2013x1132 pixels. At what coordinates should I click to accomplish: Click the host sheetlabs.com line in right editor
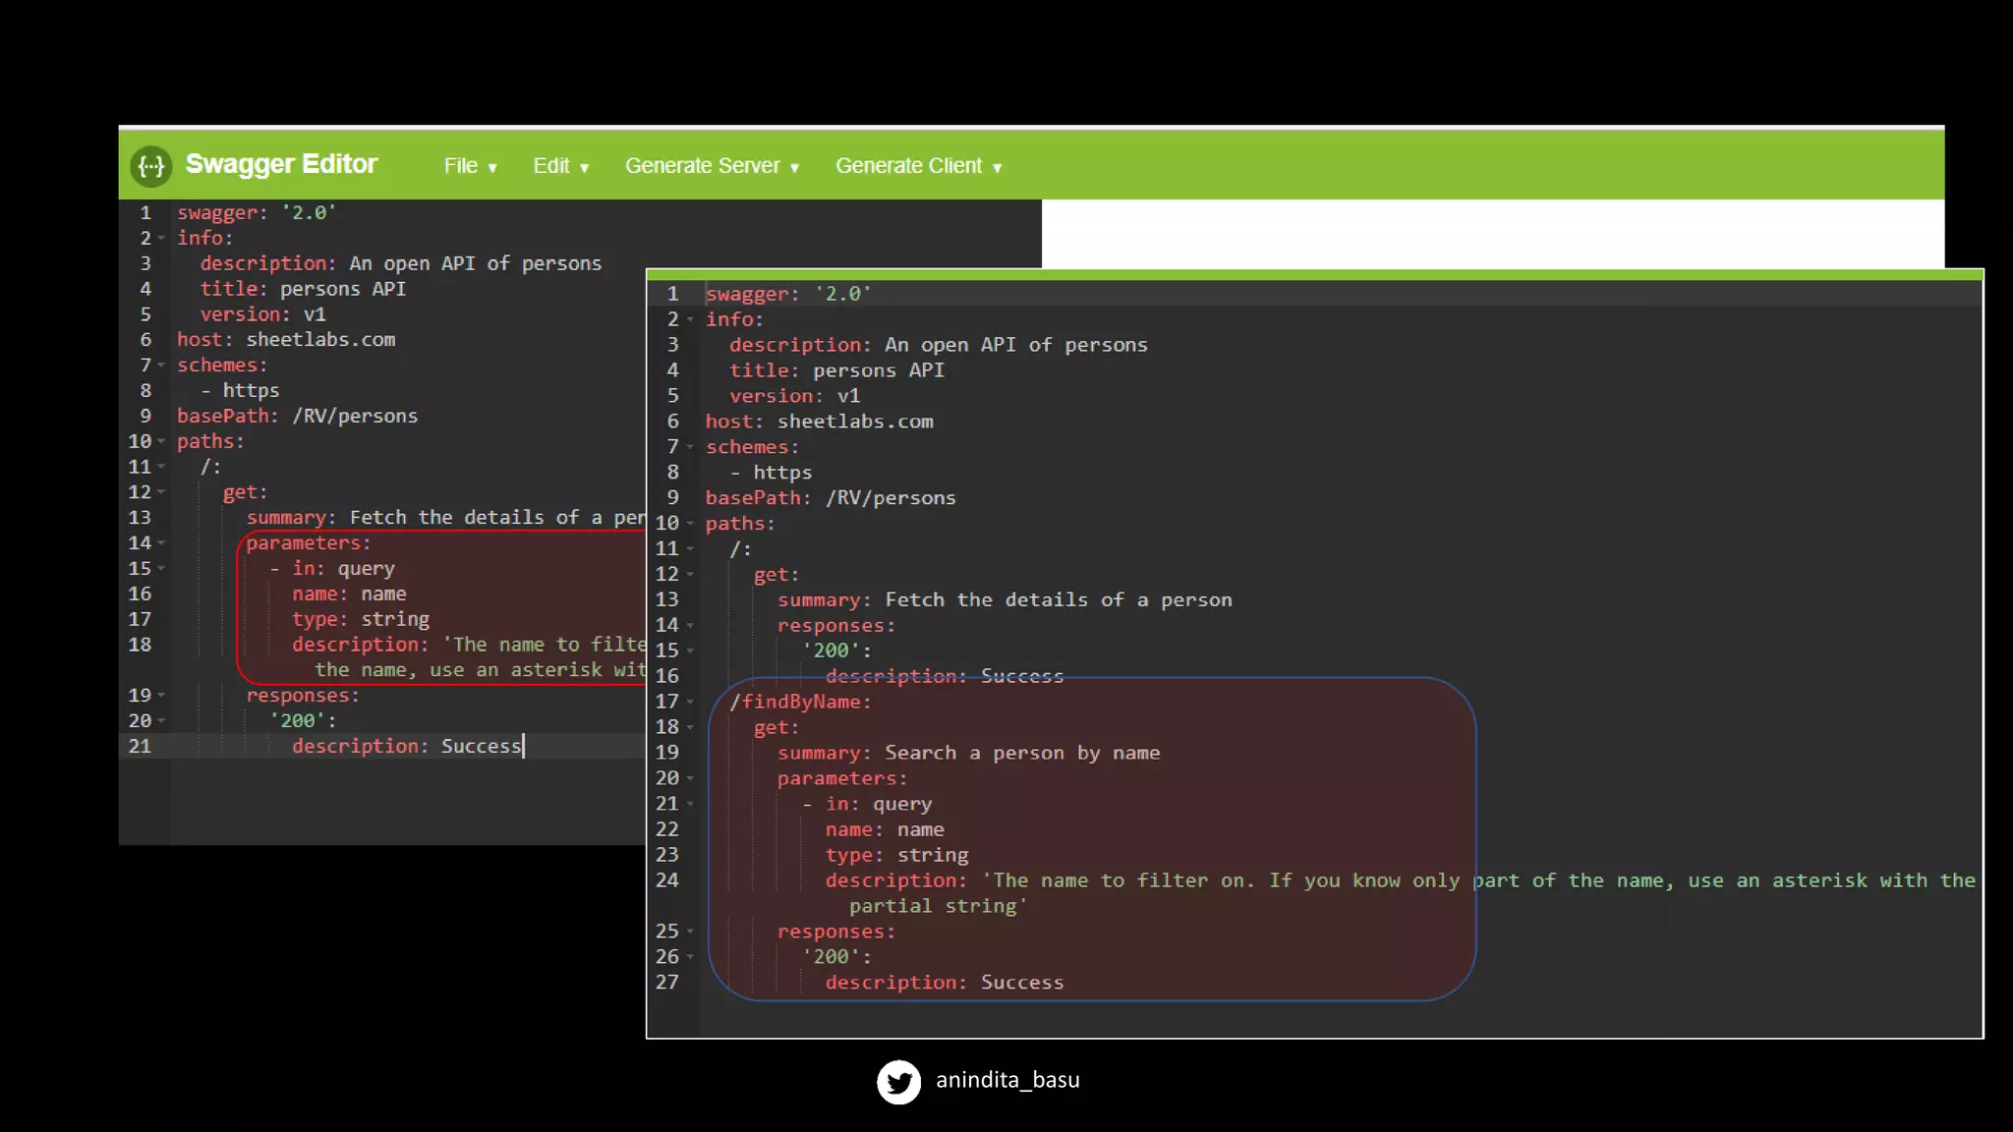(819, 422)
